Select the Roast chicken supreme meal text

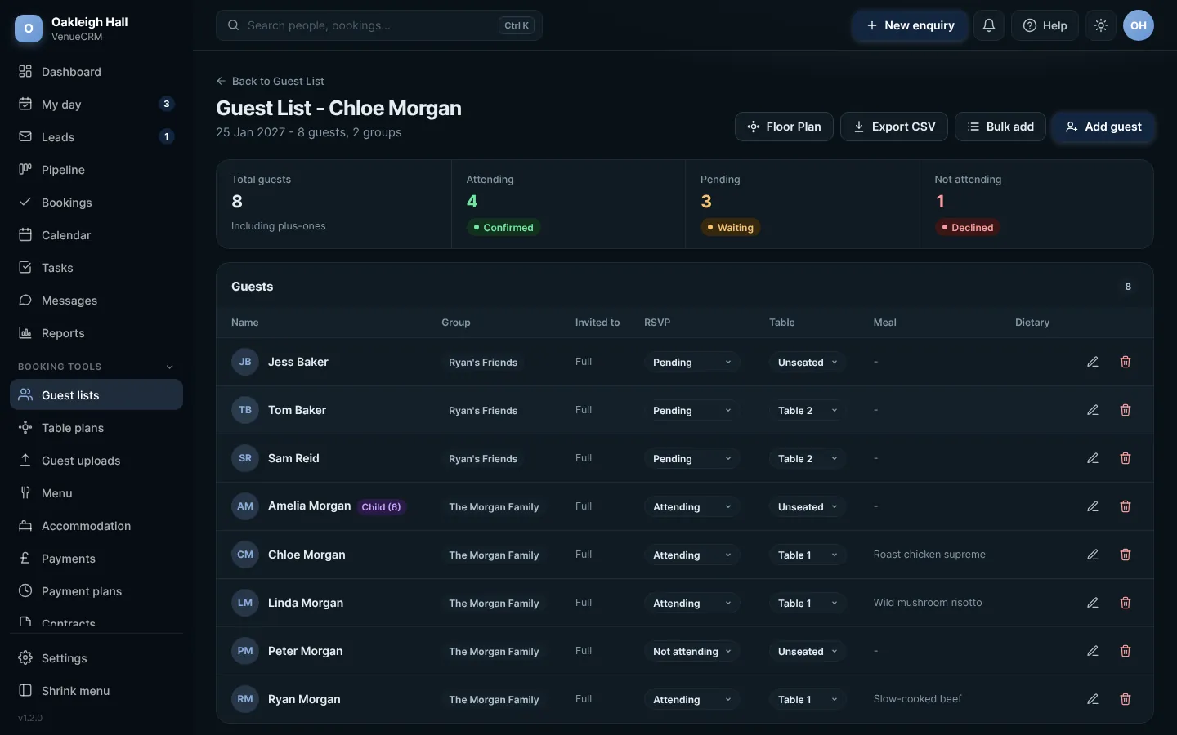[x=929, y=555]
